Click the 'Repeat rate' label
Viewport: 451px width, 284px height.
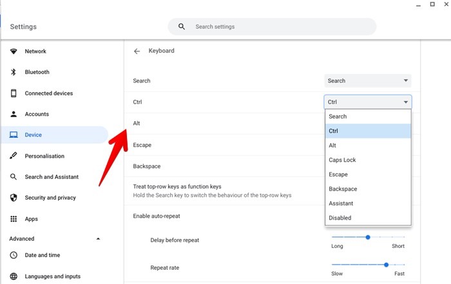(x=165, y=268)
